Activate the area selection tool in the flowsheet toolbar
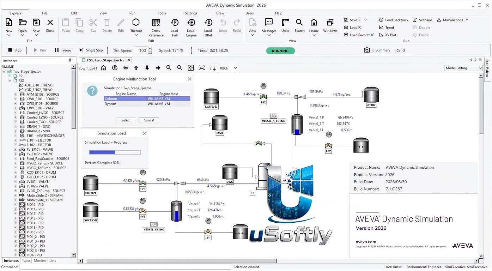The height and width of the screenshot is (271, 492). [x=213, y=68]
